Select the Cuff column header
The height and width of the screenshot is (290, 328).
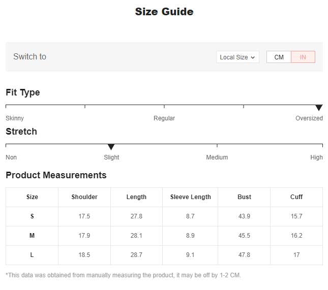point(296,197)
